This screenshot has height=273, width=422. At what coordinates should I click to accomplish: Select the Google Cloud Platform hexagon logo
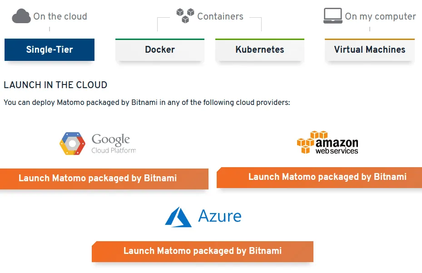[x=73, y=143]
